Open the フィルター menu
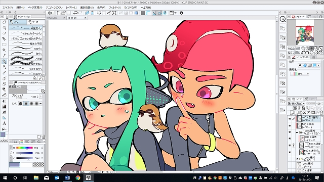 (x=115, y=8)
